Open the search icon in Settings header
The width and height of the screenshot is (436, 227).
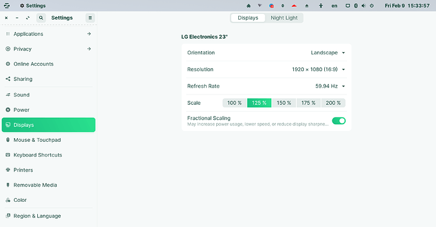(x=41, y=18)
